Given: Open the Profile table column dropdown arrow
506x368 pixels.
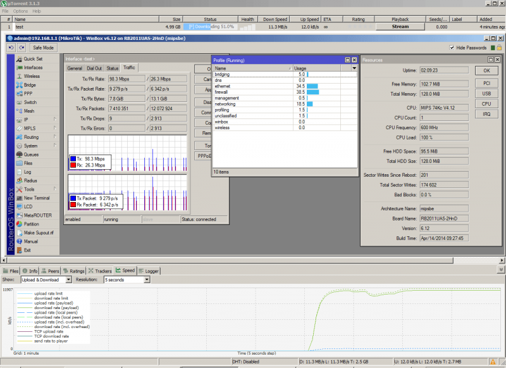Looking at the screenshot, I should point(354,68).
